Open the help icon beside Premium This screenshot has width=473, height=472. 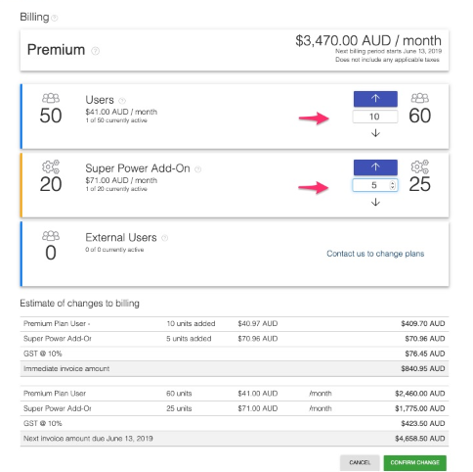pos(95,51)
